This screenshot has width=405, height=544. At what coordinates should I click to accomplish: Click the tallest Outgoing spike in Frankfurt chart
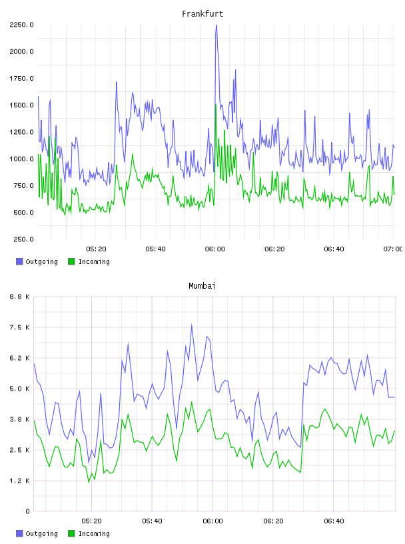[216, 27]
